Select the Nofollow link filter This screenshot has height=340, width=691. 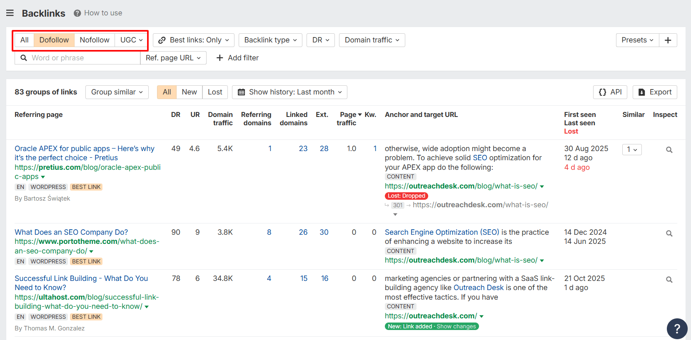[x=95, y=40]
